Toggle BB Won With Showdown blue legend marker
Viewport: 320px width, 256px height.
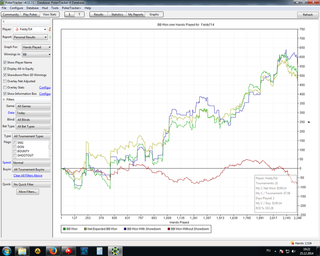point(125,229)
